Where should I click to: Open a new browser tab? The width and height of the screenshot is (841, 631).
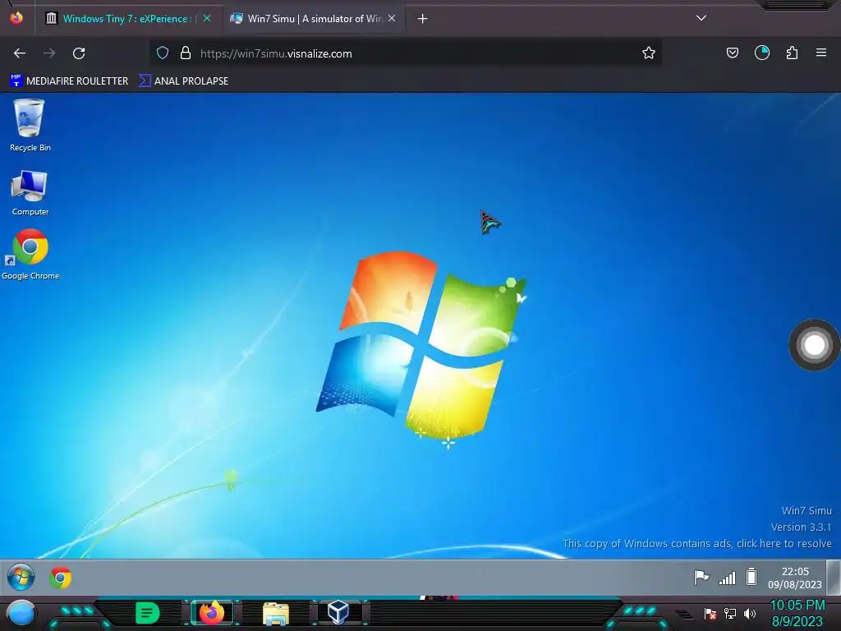pyautogui.click(x=423, y=19)
